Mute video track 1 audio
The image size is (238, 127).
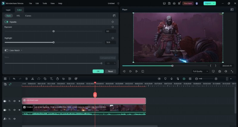[x=14, y=110]
